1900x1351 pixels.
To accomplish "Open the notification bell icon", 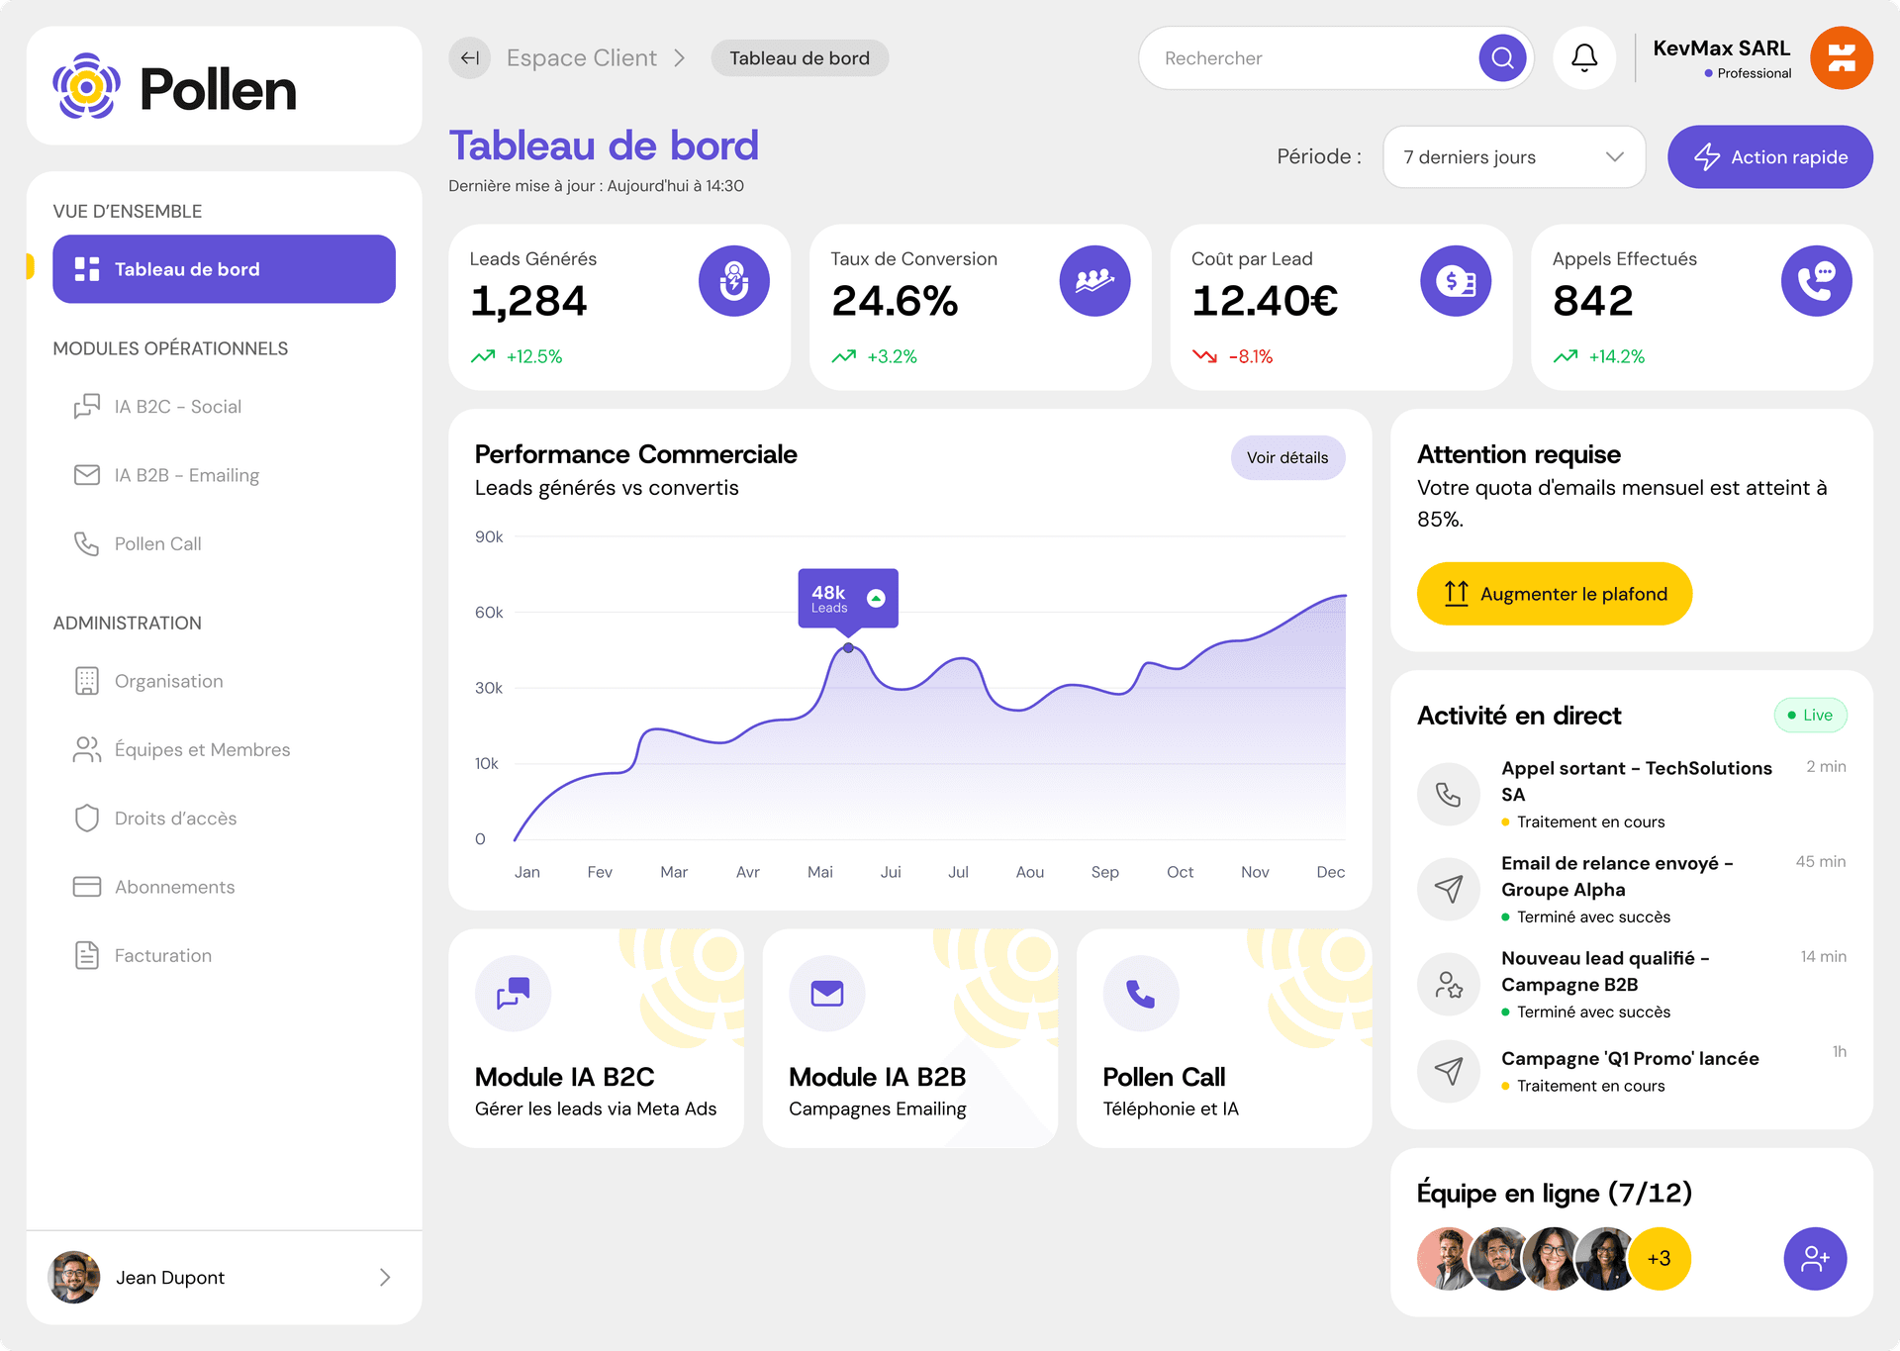I will point(1583,57).
